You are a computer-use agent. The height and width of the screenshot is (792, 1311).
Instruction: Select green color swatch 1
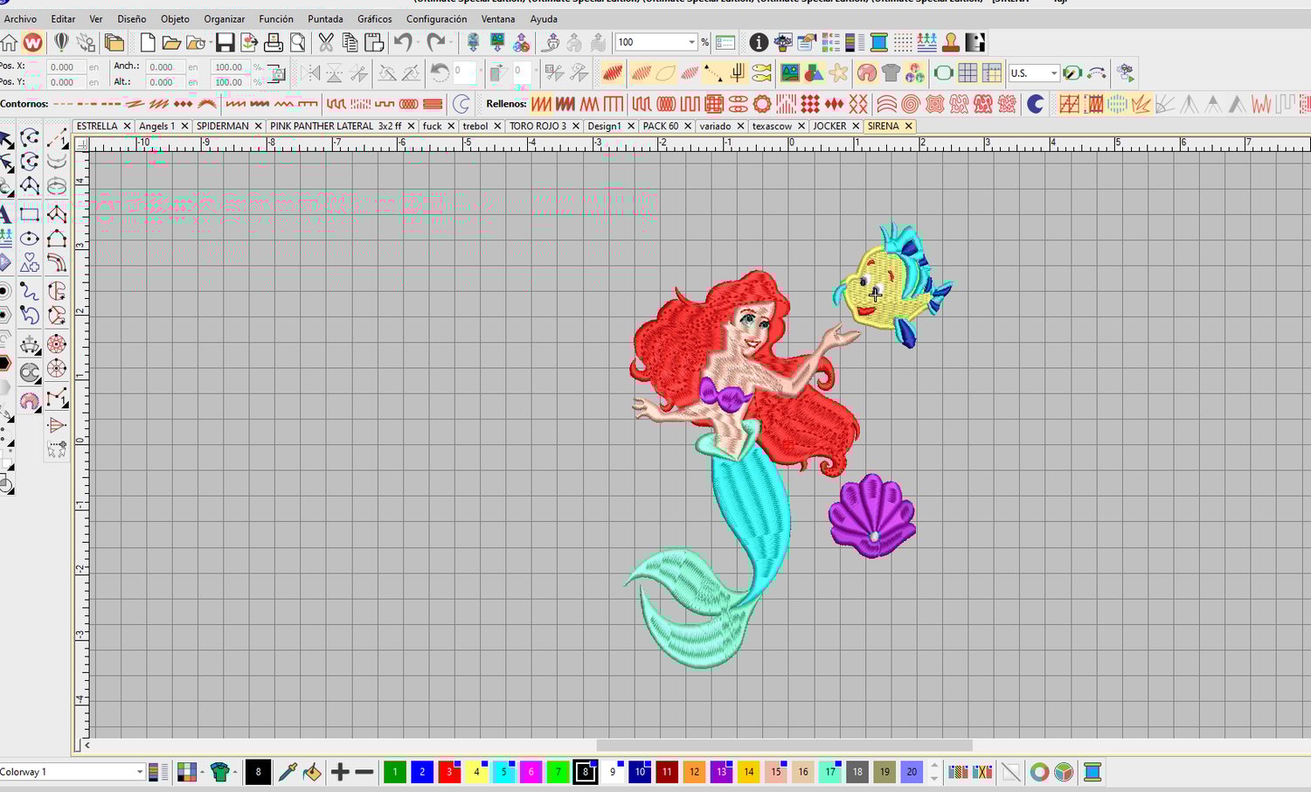pyautogui.click(x=395, y=772)
